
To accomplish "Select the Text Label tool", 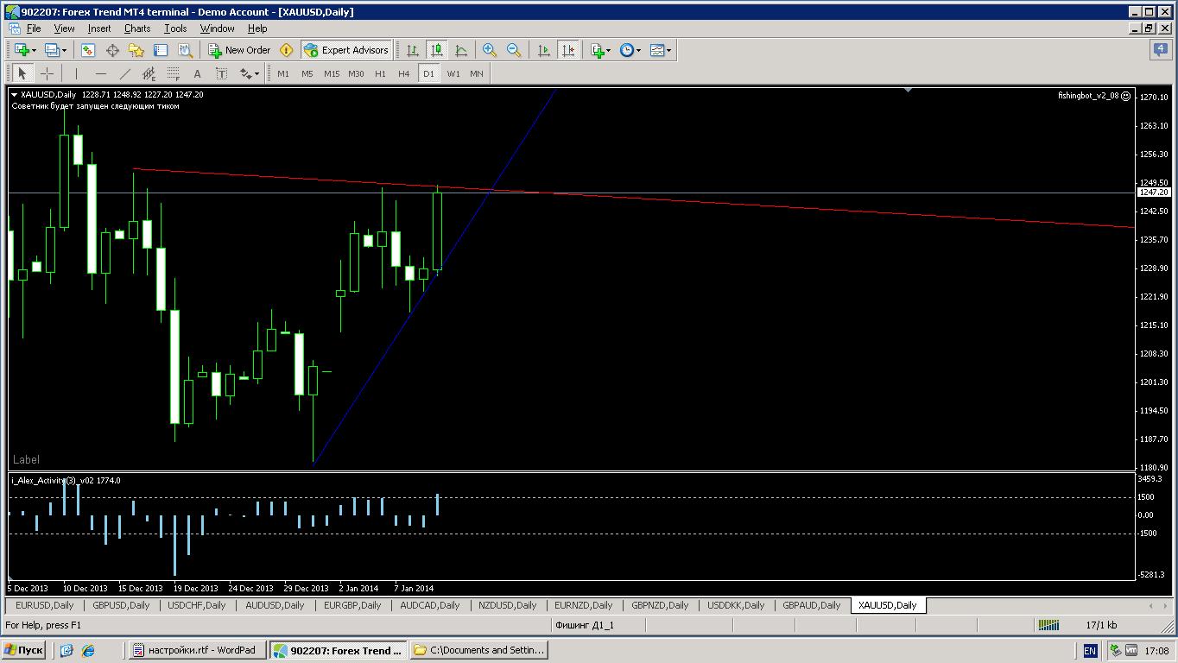I will (x=221, y=73).
